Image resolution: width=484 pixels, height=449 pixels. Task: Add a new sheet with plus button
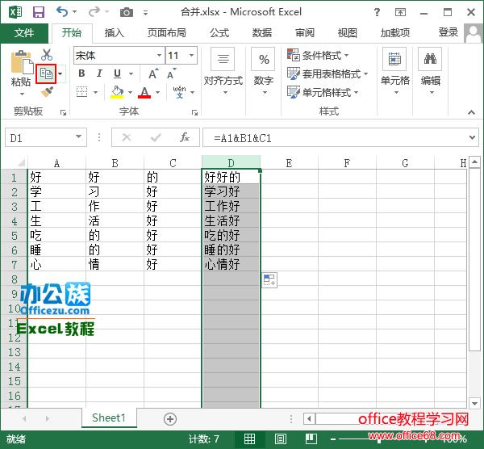pyautogui.click(x=170, y=419)
